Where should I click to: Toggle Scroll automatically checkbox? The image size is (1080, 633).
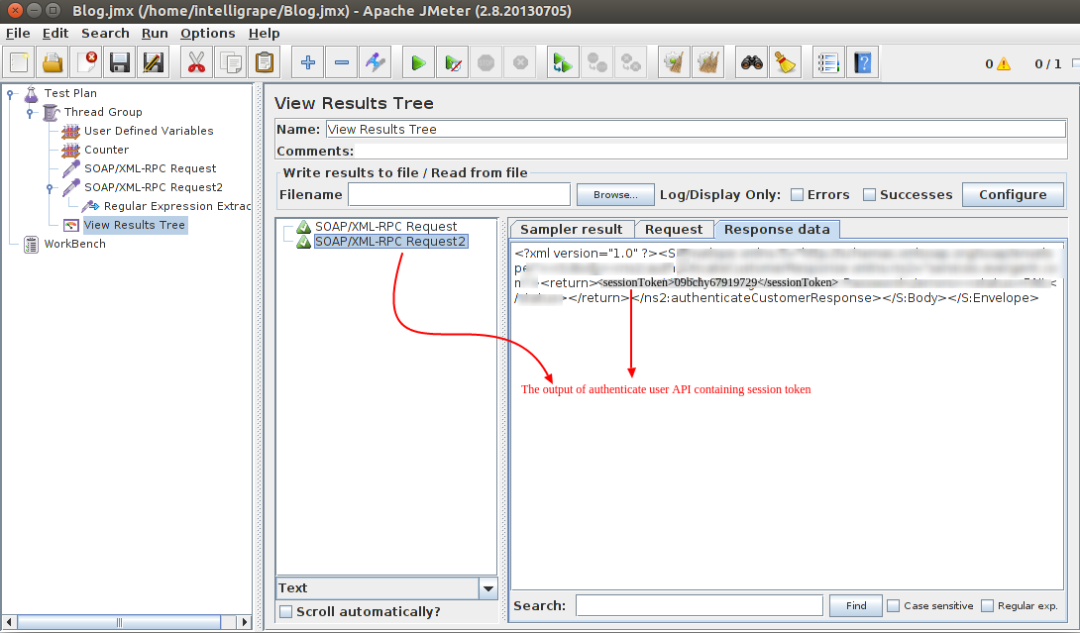[285, 611]
